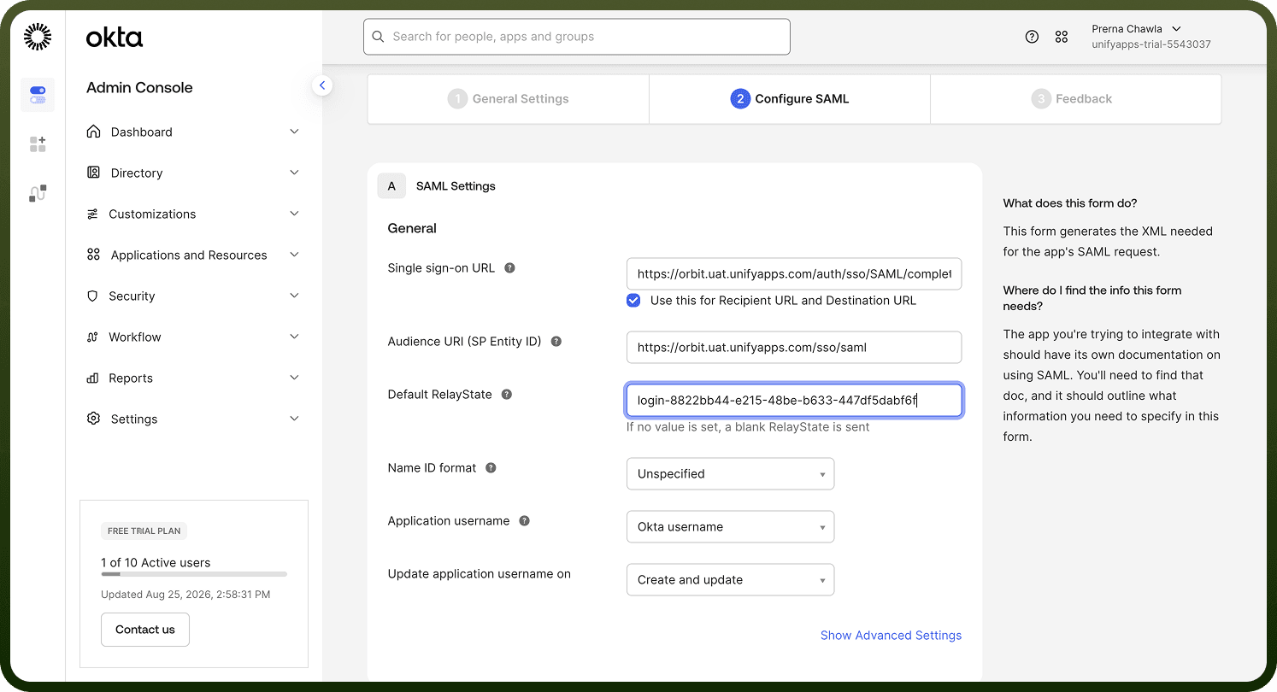The image size is (1277, 692).
Task: Expand the Security menu chevron
Action: pos(294,296)
